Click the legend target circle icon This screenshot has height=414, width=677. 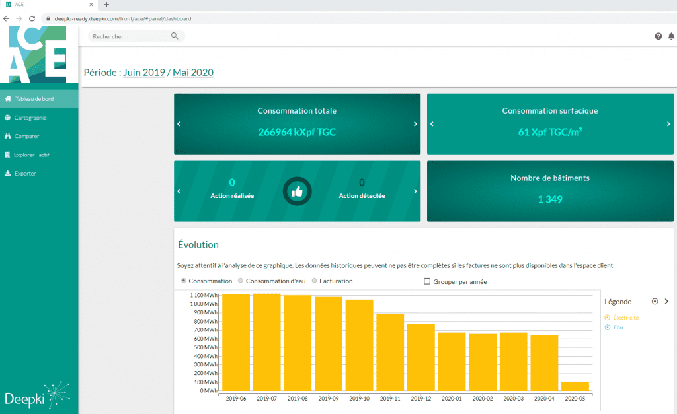click(655, 301)
